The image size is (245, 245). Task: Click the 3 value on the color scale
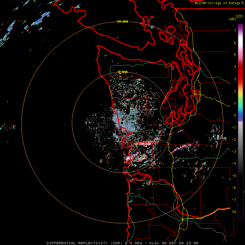235,79
